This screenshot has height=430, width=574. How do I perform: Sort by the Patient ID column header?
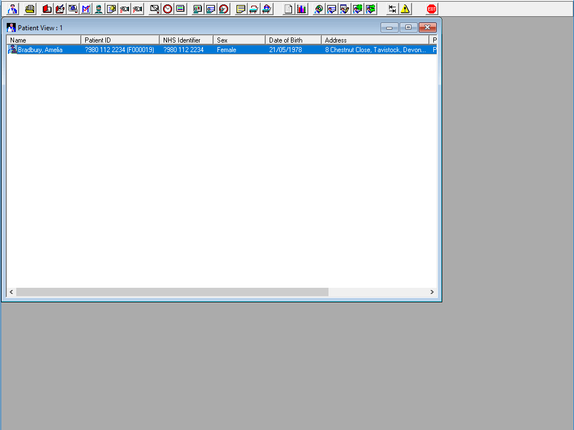pyautogui.click(x=120, y=40)
